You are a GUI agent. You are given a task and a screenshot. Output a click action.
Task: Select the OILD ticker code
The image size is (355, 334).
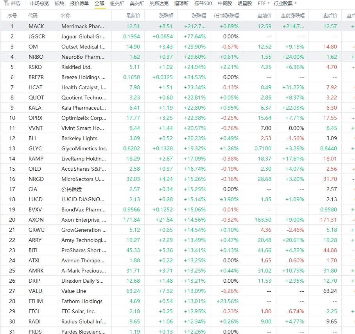tap(35, 169)
